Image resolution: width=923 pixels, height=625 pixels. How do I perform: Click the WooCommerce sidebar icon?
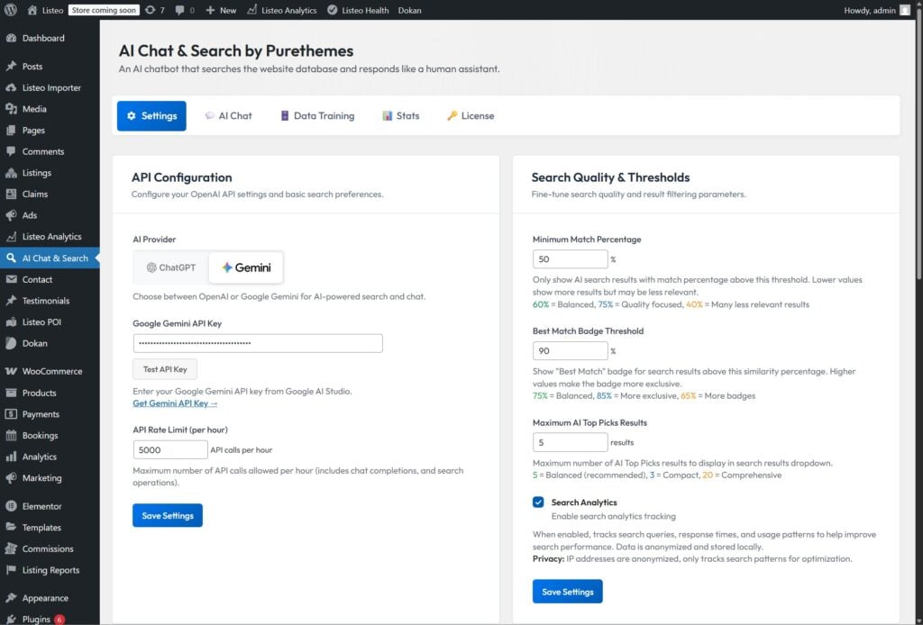click(11, 371)
